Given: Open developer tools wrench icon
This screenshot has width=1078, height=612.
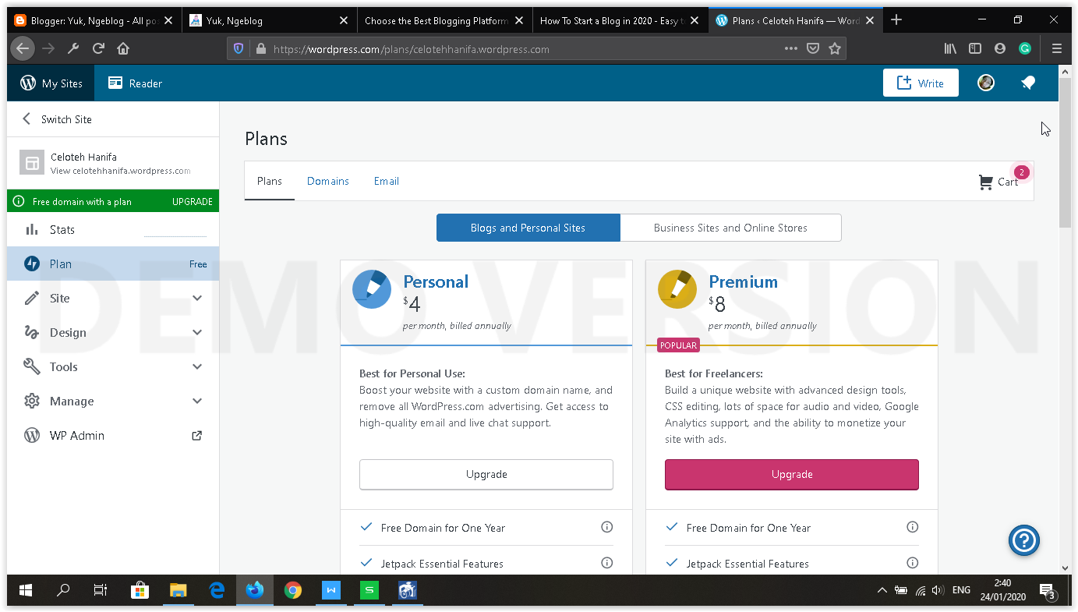Looking at the screenshot, I should tap(73, 48).
